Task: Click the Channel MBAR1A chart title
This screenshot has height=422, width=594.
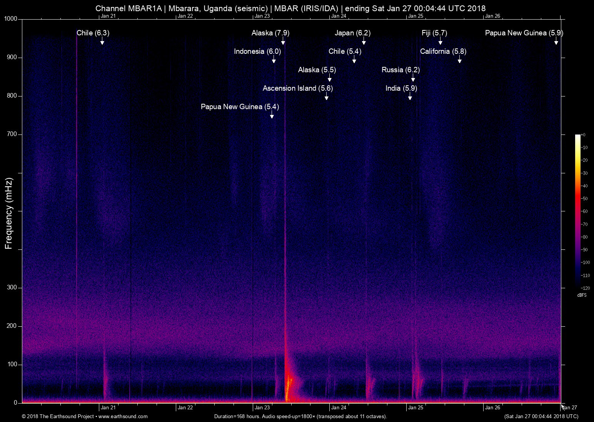Action: tap(290, 8)
